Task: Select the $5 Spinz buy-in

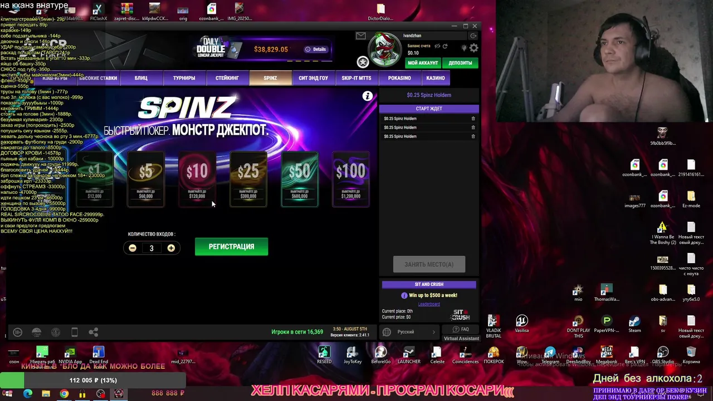Action: pos(146,179)
